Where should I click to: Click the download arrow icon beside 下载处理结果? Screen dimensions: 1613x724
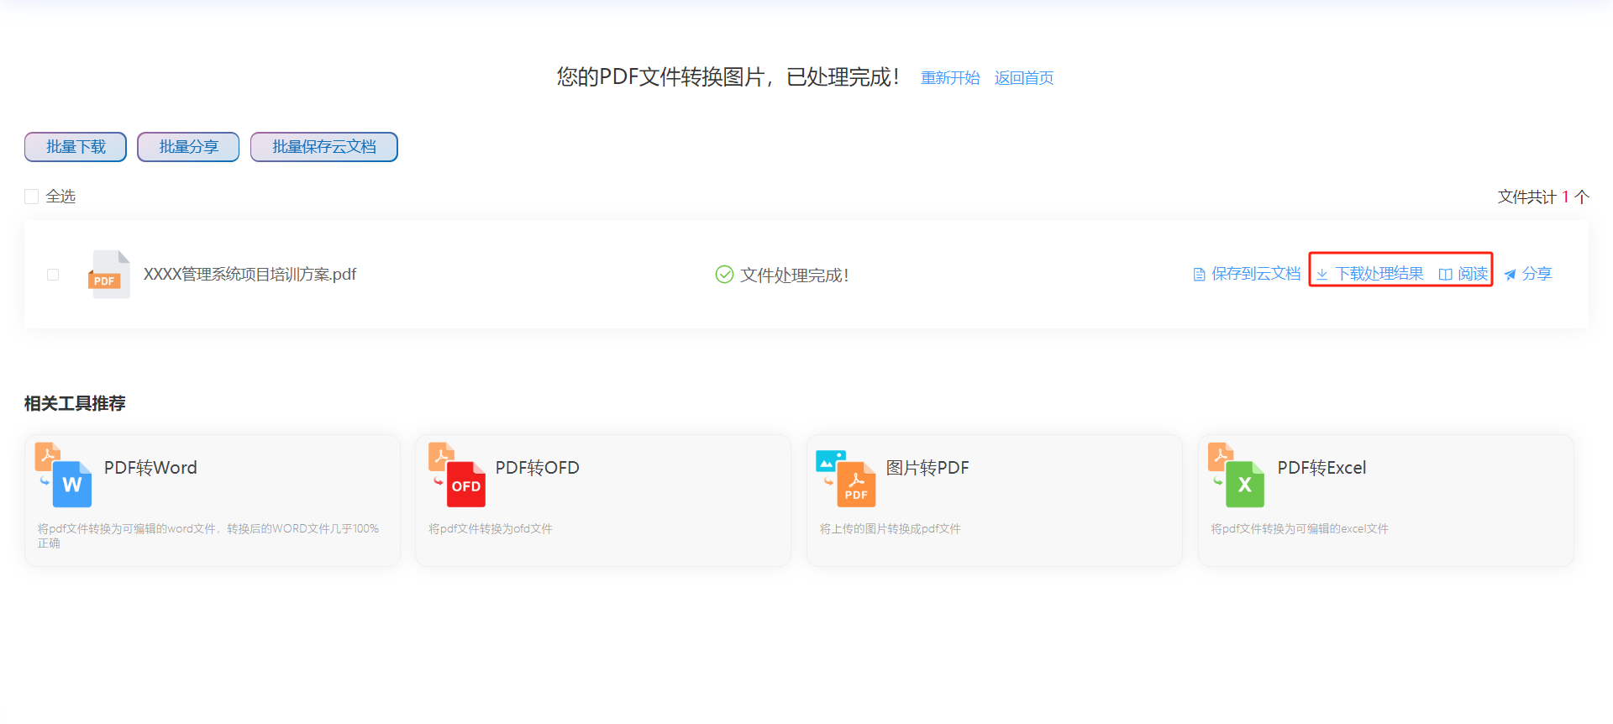point(1321,275)
